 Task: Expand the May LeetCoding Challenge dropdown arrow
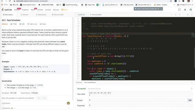pos(161,9)
